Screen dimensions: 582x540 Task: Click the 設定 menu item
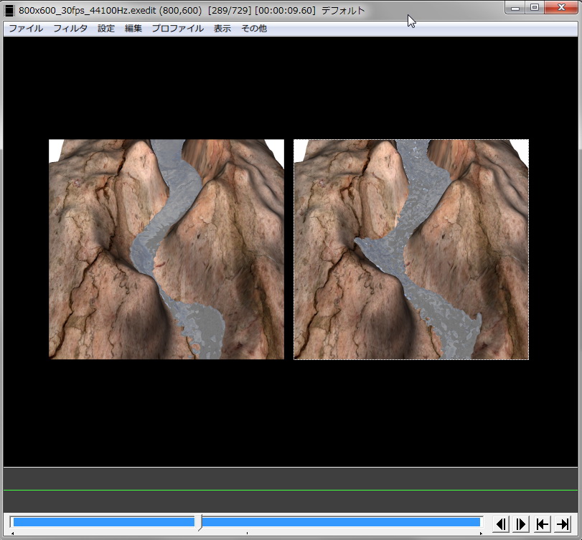[106, 29]
